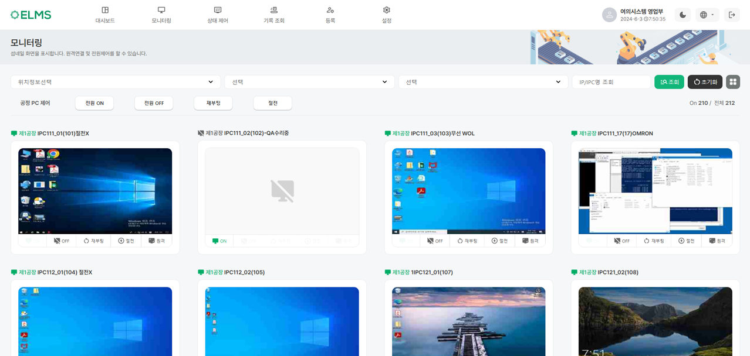Click monitor status icon of IPC111_03(103)무선 WOL

[387, 133]
